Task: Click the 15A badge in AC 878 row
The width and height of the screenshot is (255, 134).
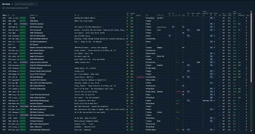Action: pyautogui.click(x=211, y=18)
